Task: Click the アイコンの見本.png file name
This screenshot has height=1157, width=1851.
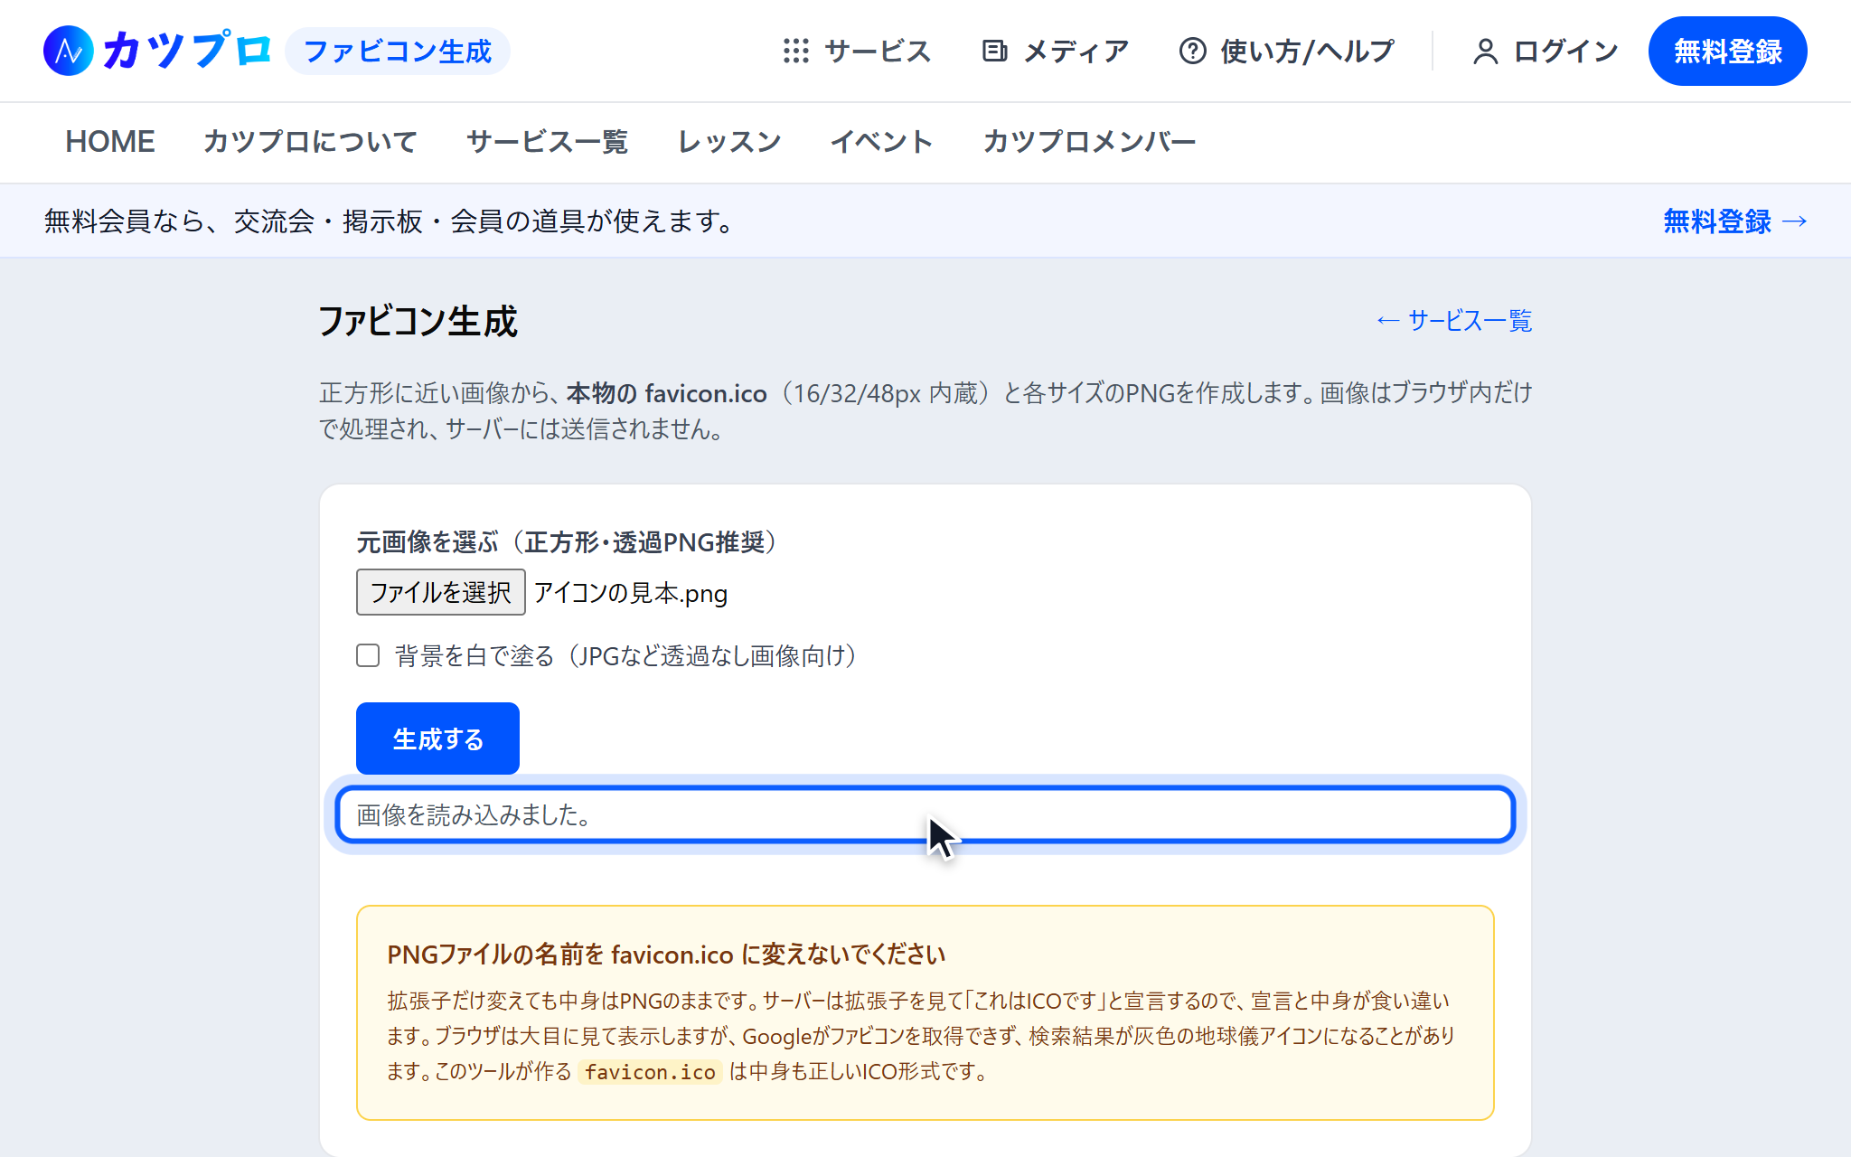Action: [631, 593]
